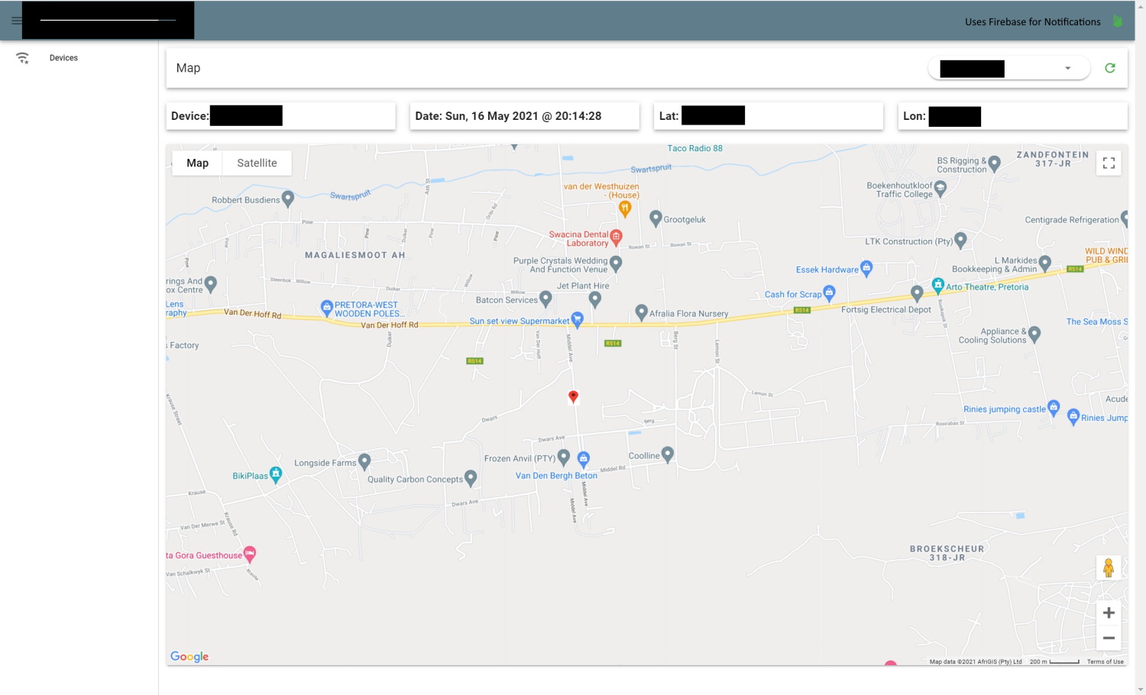Select BikiPlaas attraction pin

(x=277, y=474)
